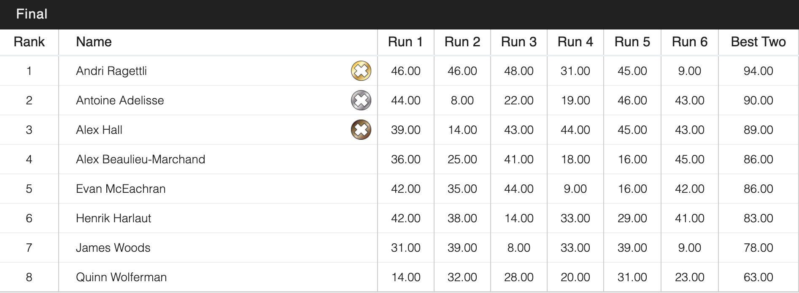Click the silver medal icon for Antoine Adelisse
Viewport: 799px width, 293px height.
point(361,100)
